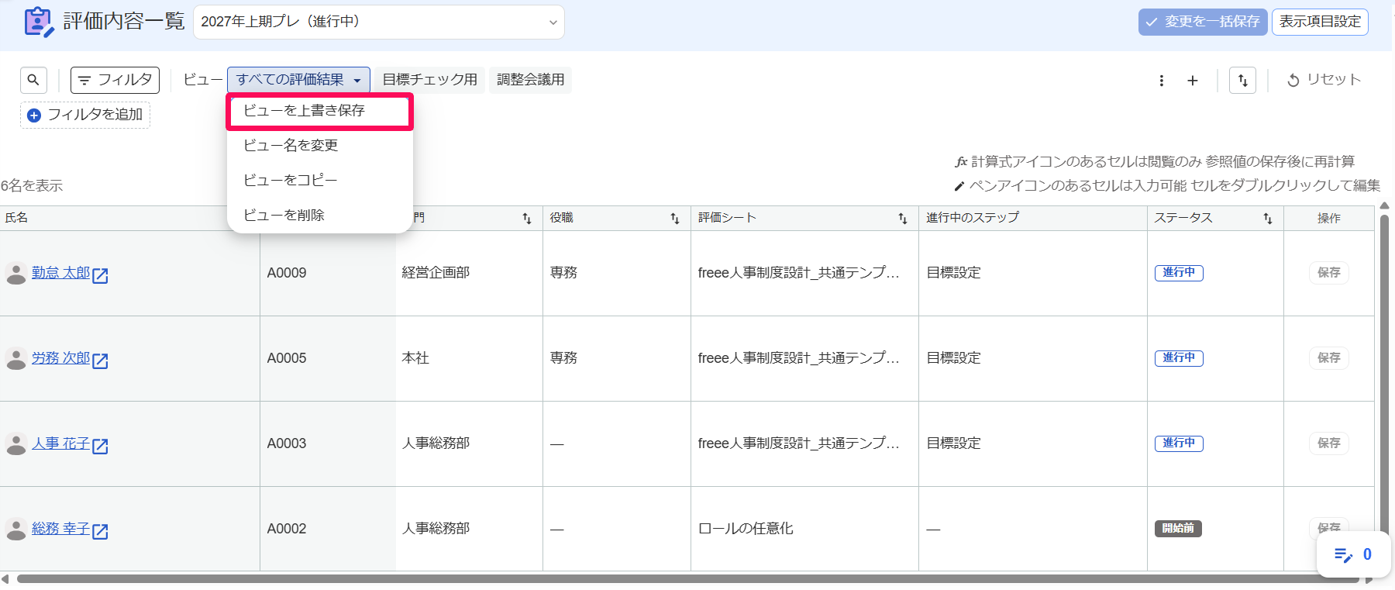The height and width of the screenshot is (590, 1395).
Task: Click the リセット button
Action: [1324, 80]
